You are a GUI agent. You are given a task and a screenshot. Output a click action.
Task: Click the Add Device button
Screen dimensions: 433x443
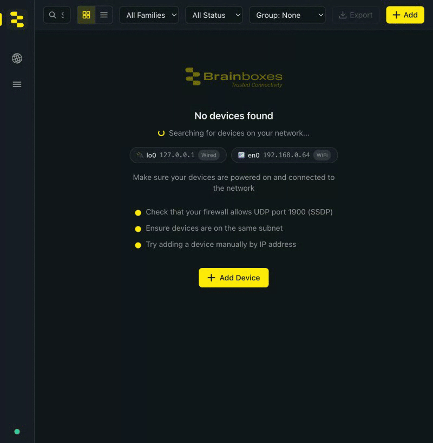click(x=234, y=278)
